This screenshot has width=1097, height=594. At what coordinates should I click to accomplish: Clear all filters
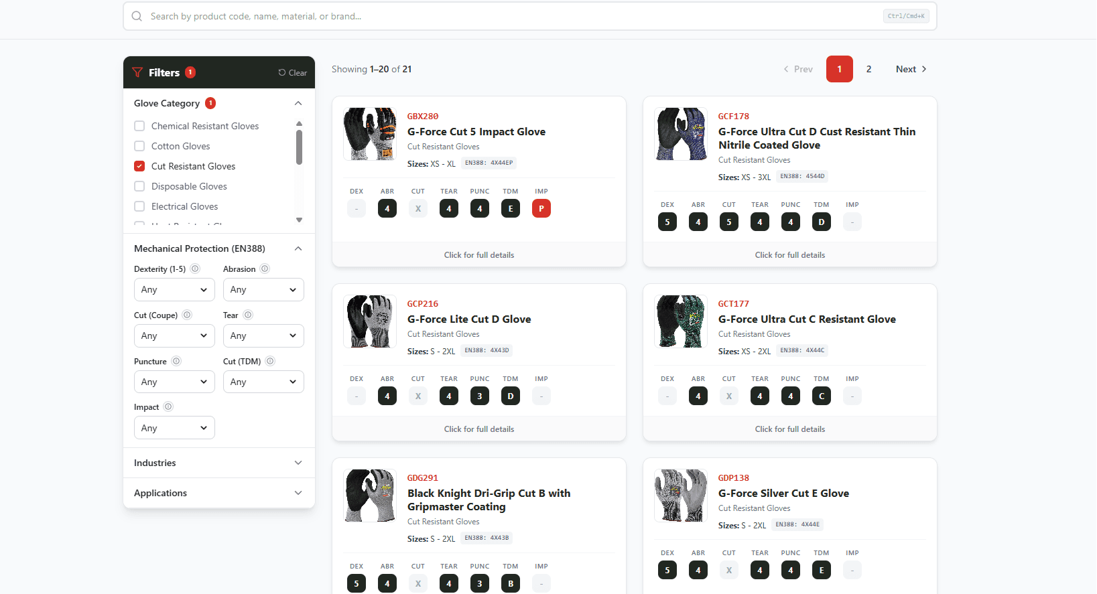pos(293,72)
